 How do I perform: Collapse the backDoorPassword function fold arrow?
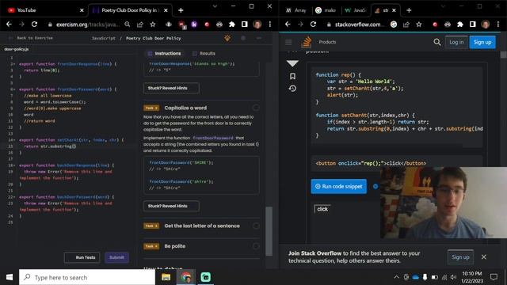click(x=14, y=197)
